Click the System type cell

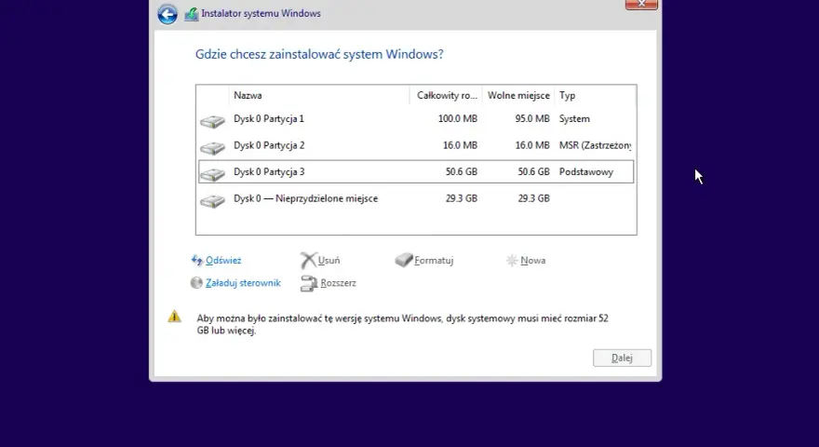click(x=574, y=119)
